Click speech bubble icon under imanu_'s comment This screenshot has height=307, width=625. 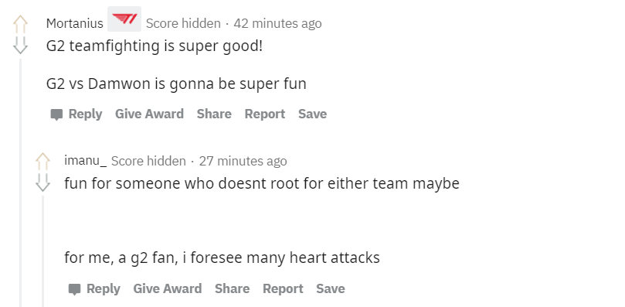pyautogui.click(x=74, y=289)
